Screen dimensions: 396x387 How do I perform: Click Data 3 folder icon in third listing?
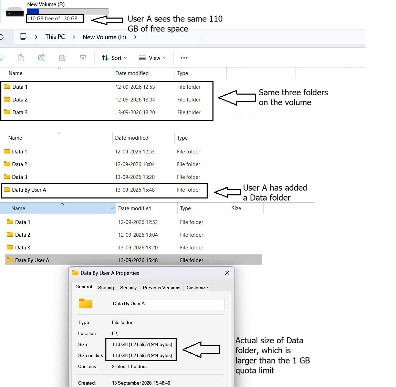click(10, 247)
